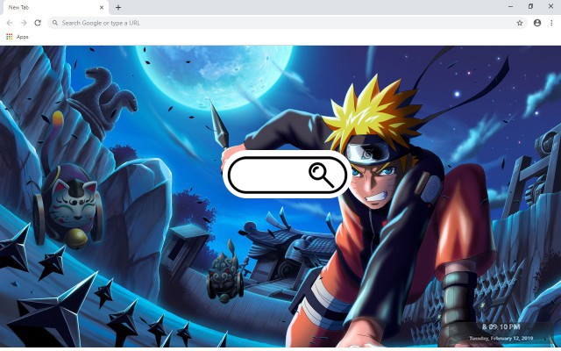Click the Apps bookmark label
The image size is (561, 351).
pos(22,37)
